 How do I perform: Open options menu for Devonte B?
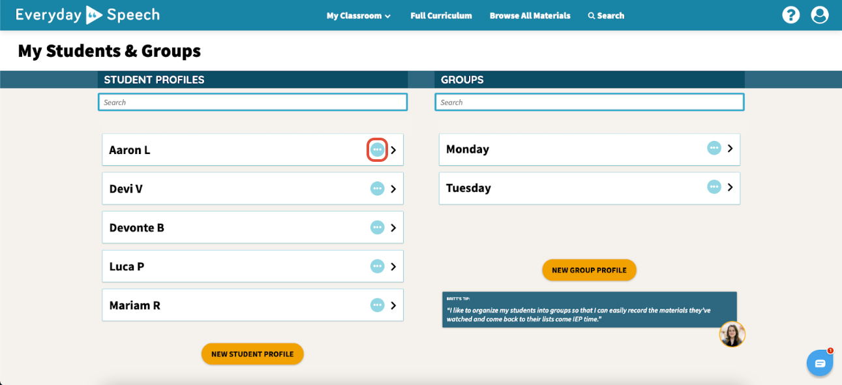pos(377,227)
